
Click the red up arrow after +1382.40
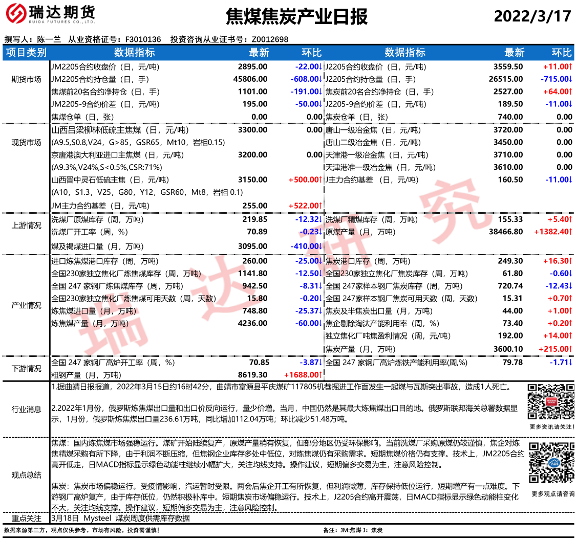(570, 232)
